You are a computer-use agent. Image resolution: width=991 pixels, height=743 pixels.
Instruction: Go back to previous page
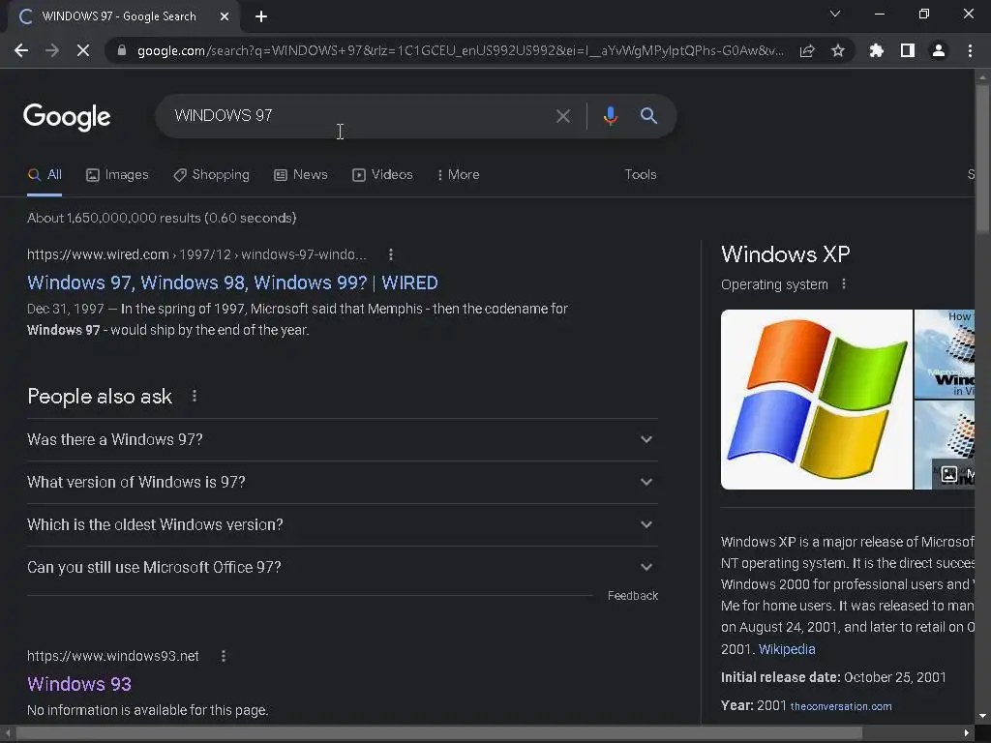click(x=21, y=50)
